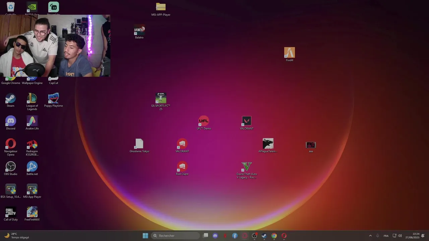This screenshot has height=241, width=429.
Task: Select the FreeFireMAX desktop shortcut
Action: pos(32,214)
